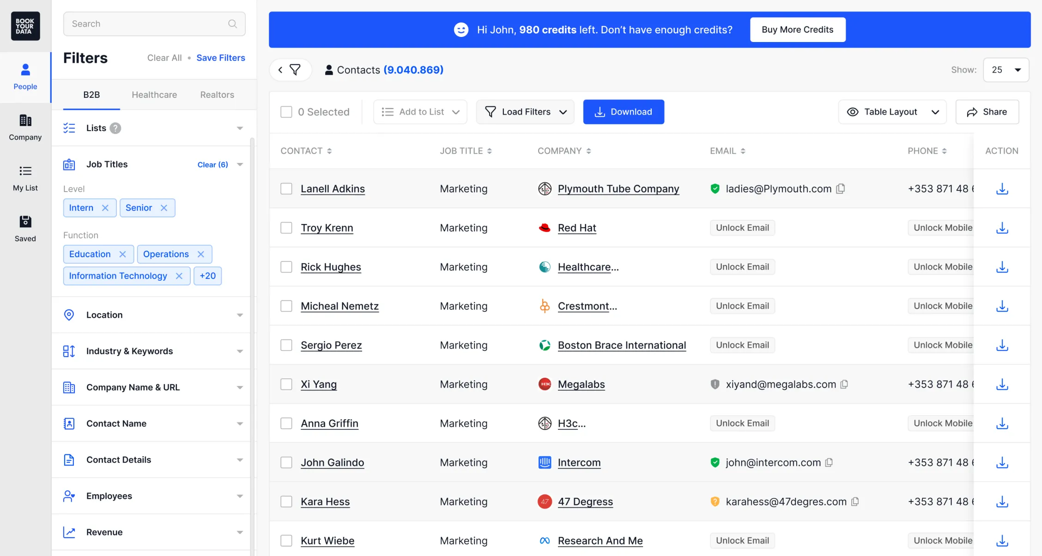
Task: Collapse filters with the back arrow funnel button
Action: [290, 70]
